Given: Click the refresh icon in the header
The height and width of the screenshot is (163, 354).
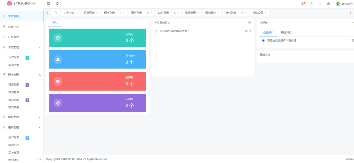Looking at the screenshot, I should [x=58, y=4].
